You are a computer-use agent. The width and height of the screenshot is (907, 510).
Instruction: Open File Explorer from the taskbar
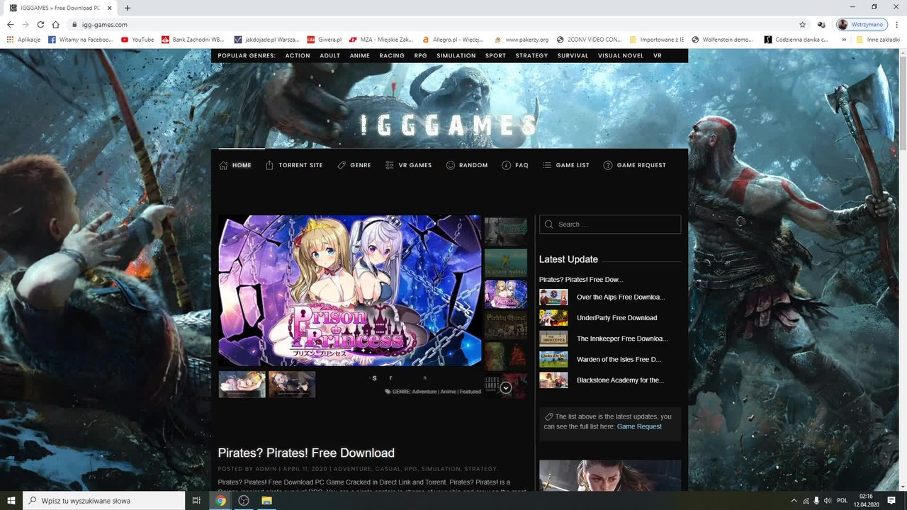tap(266, 501)
